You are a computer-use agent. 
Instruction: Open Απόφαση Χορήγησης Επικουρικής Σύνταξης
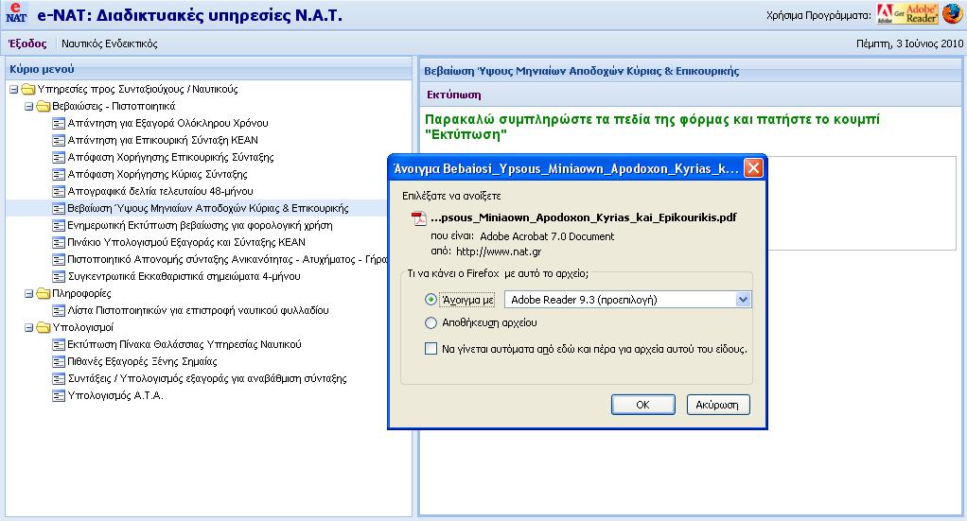pyautogui.click(x=171, y=157)
